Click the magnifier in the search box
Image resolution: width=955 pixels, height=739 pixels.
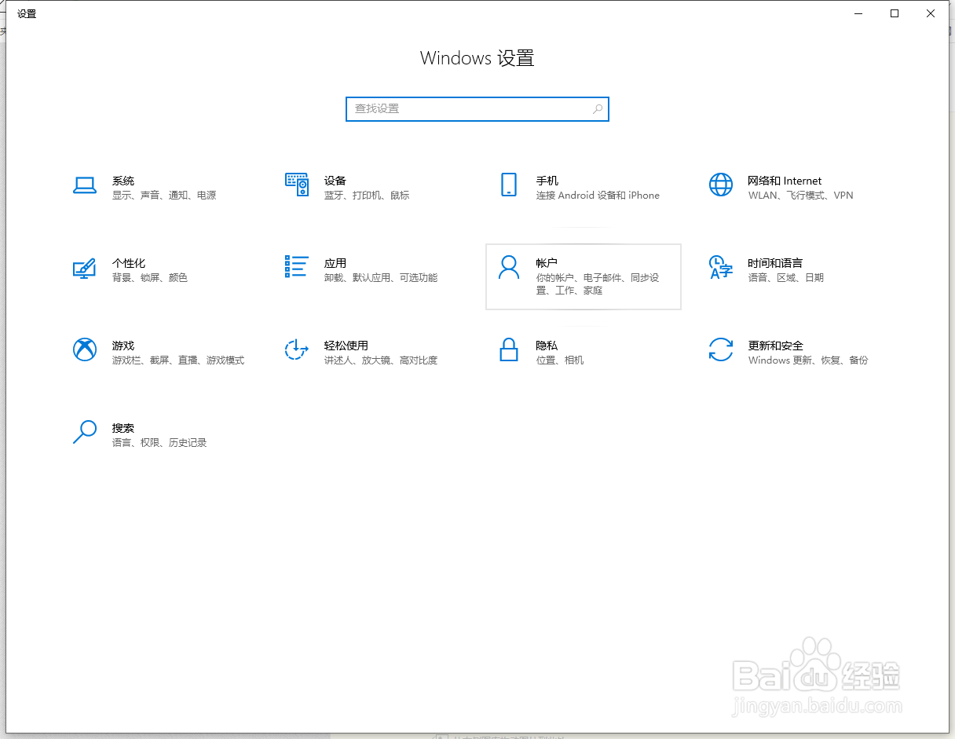point(598,109)
